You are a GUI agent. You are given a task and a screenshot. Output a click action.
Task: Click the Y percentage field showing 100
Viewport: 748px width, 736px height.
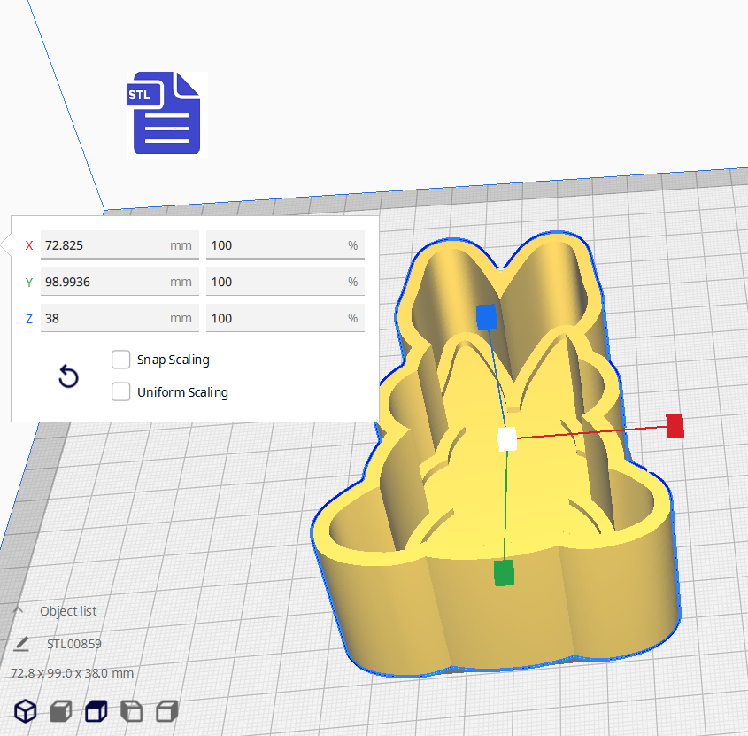[x=285, y=282]
